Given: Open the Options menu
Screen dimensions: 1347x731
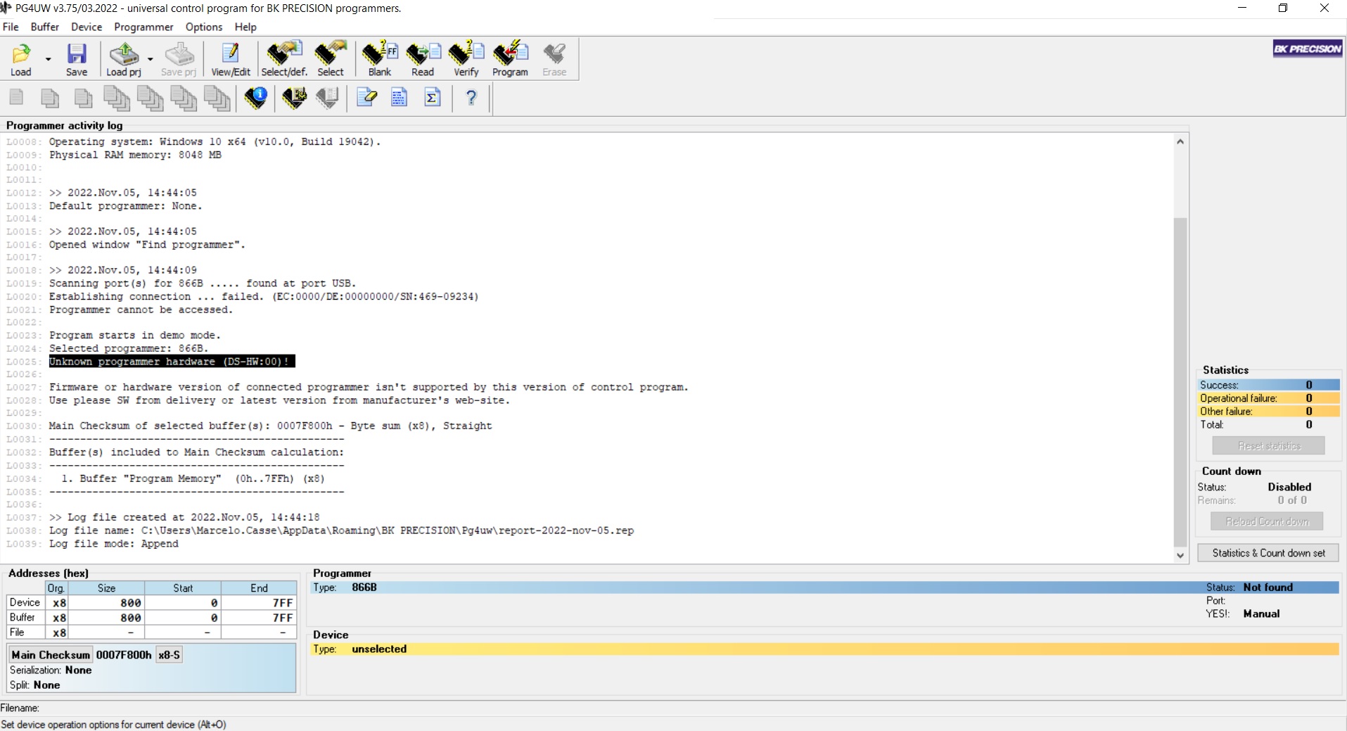Looking at the screenshot, I should pos(204,27).
